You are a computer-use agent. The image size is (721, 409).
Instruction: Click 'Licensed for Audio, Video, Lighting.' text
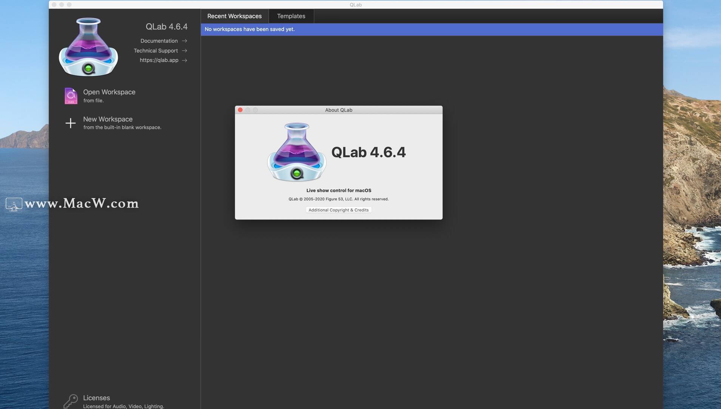point(124,406)
